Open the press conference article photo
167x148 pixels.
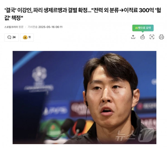84,98
